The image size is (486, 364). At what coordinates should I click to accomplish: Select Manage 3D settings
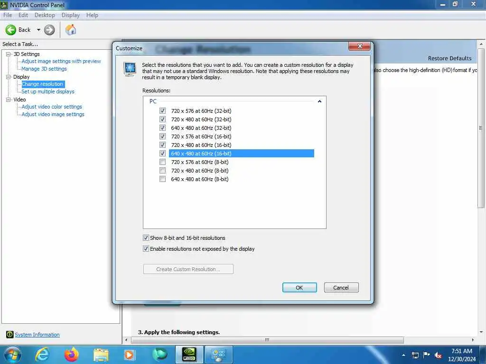(44, 69)
